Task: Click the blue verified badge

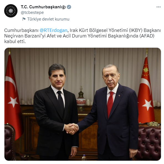Action: tap(69, 7)
